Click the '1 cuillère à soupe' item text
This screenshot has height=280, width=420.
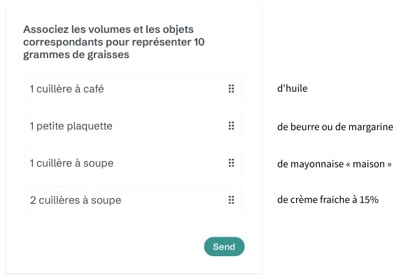pos(71,163)
